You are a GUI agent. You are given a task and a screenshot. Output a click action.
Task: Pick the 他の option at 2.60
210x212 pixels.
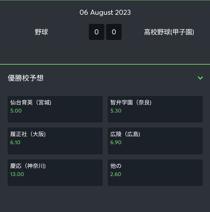155,173
